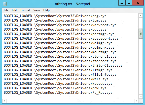Minimize the Notepad window

(x=122, y=3)
